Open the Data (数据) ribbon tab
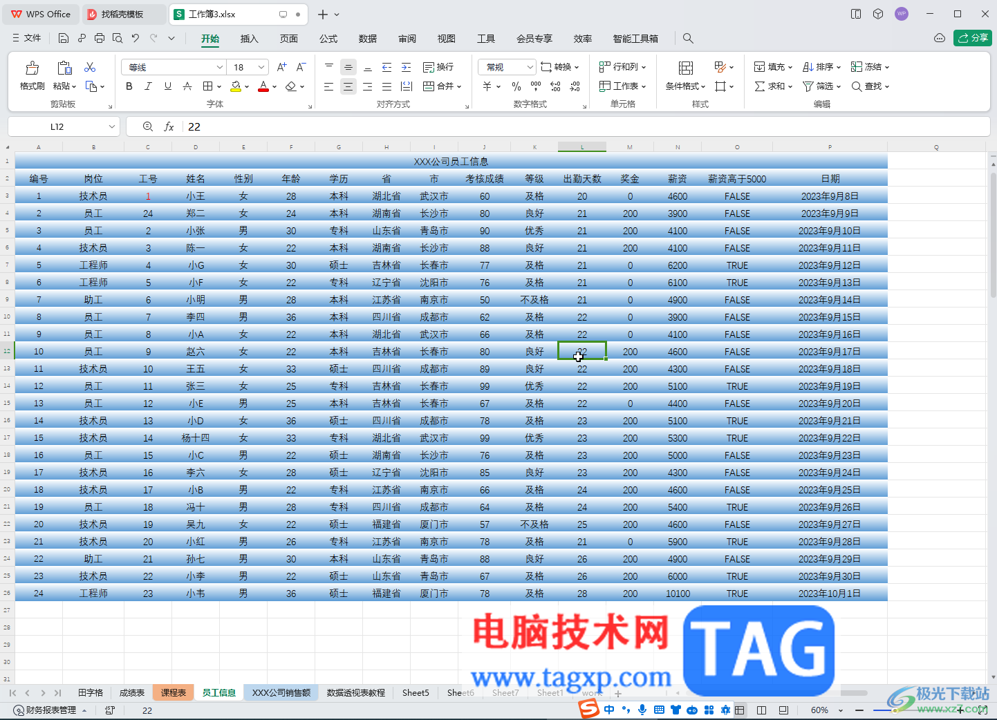Viewport: 997px width, 720px height. [368, 39]
